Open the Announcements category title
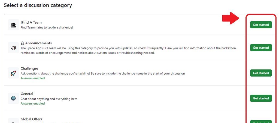Image resolution: width=279 pixels, height=123 pixels. coord(38,43)
